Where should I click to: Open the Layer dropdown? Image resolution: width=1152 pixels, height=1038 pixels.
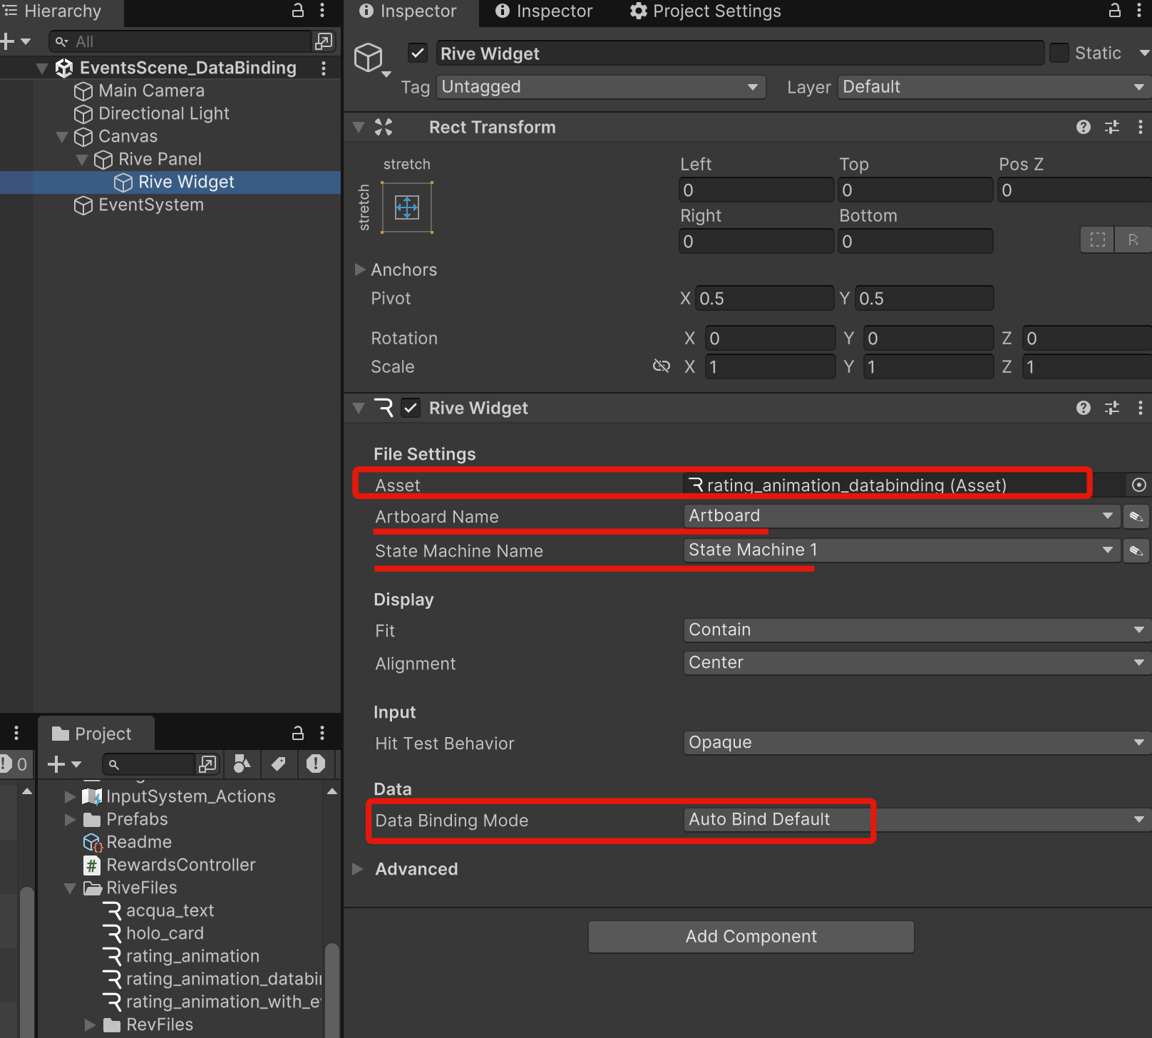pos(994,87)
